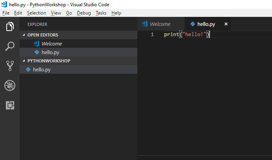The width and height of the screenshot is (272, 160).
Task: Select Welcome in Open Editors list
Action: (78, 44)
